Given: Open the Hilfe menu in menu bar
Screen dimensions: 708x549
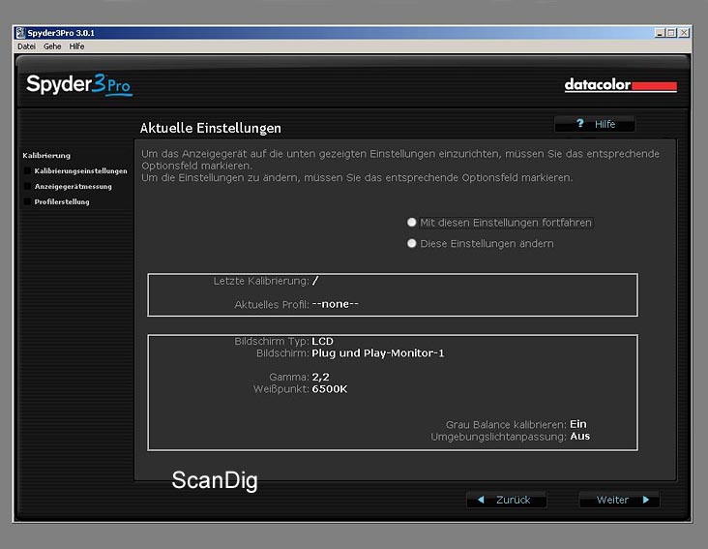Looking at the screenshot, I should point(76,46).
